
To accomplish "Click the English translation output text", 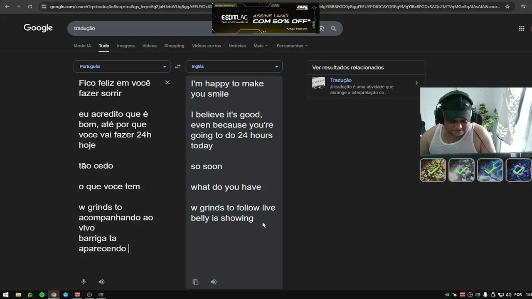I will click(233, 151).
